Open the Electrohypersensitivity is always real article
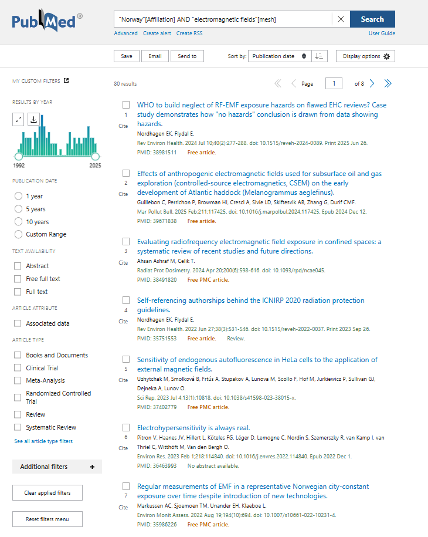Image resolution: width=428 pixels, height=537 pixels. click(x=193, y=428)
